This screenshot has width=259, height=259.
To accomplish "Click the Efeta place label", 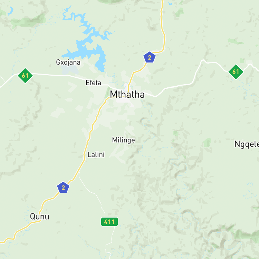I will coord(93,83).
